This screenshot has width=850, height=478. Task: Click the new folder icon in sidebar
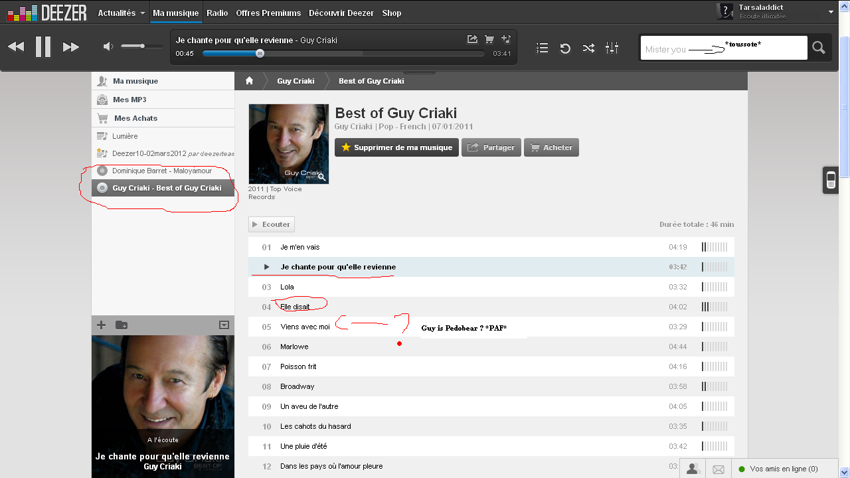122,325
